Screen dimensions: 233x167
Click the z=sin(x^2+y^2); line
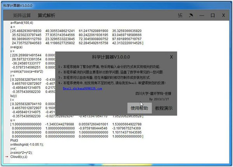tap(21, 153)
